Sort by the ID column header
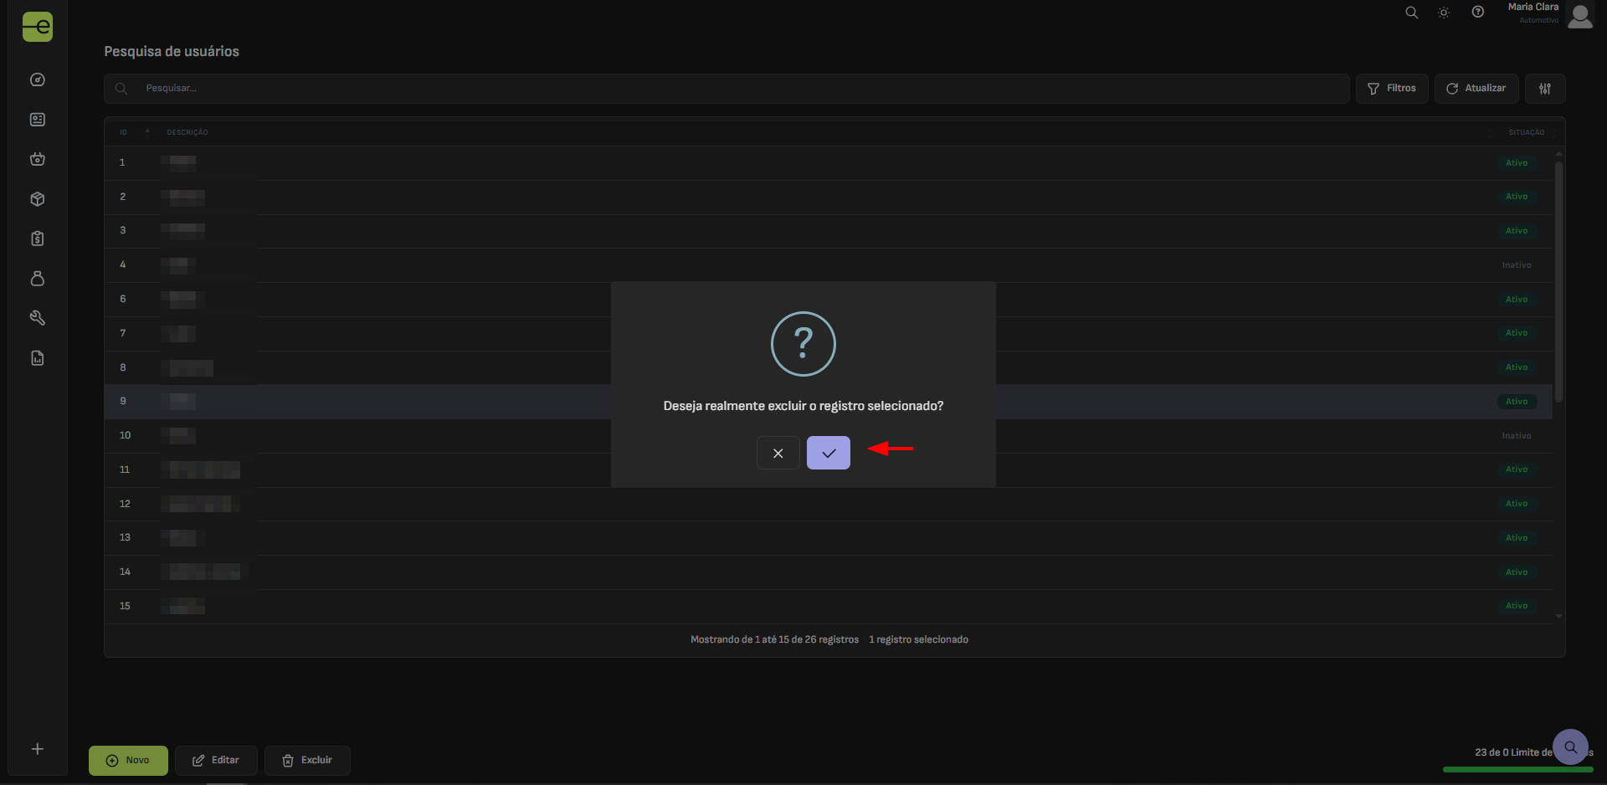 click(123, 132)
